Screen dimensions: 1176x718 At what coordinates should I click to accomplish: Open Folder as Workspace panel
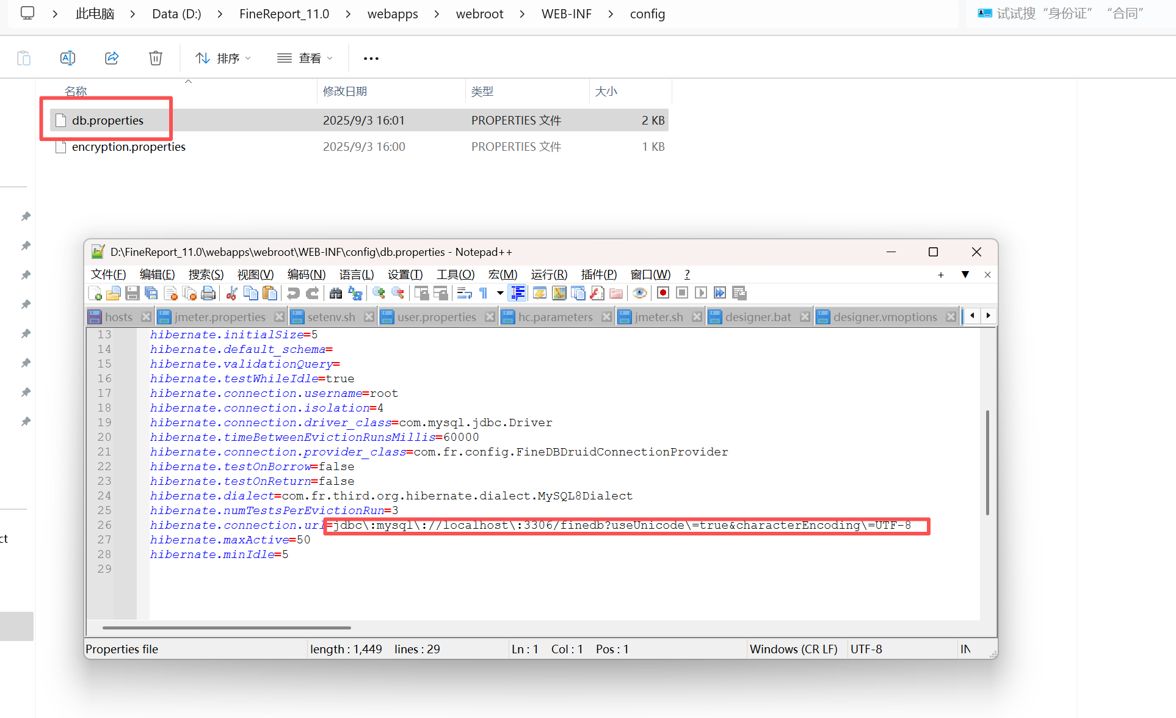point(616,293)
